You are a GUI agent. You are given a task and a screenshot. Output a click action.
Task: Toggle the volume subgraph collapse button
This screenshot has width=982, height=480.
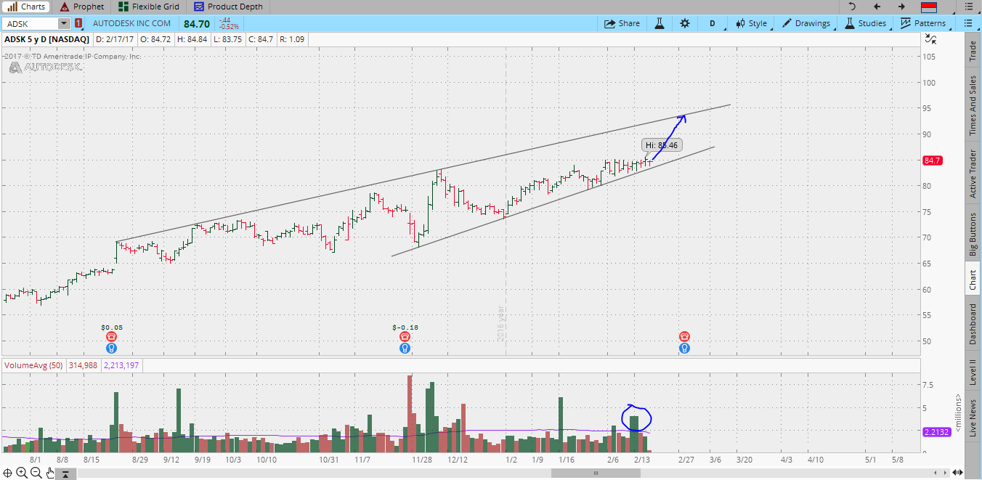65,474
